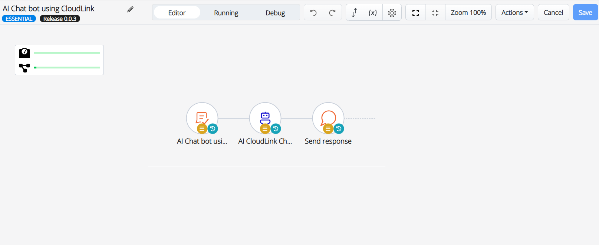Open the variables (x) icon

tap(373, 13)
